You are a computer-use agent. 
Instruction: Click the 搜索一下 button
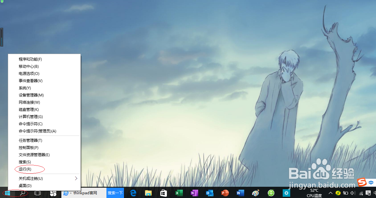tap(115, 193)
